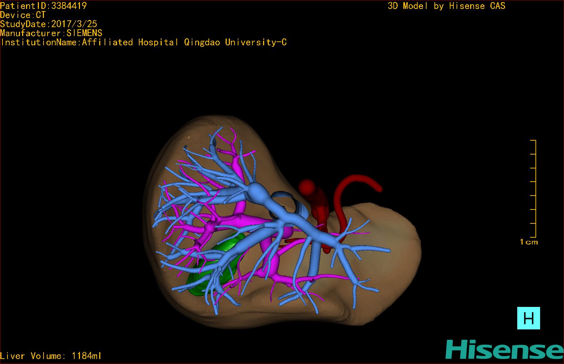
Task: Select the round red bulb above the artery
Action: (x=307, y=187)
